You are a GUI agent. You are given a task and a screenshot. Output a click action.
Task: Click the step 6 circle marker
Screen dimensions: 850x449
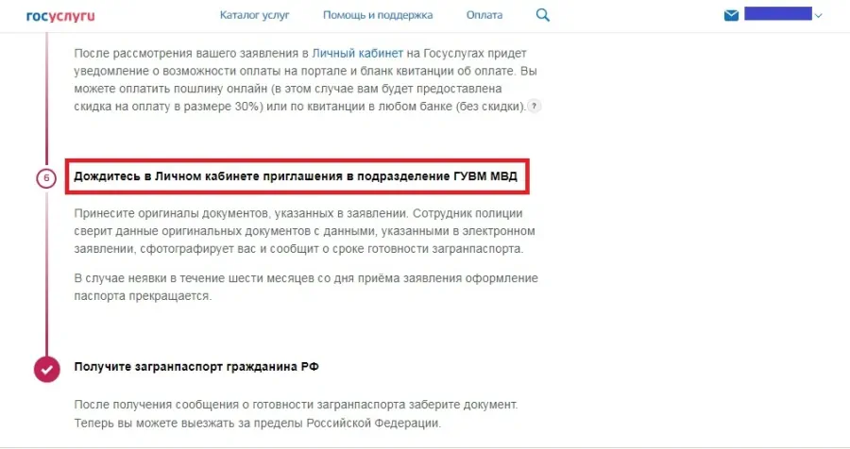coord(46,177)
